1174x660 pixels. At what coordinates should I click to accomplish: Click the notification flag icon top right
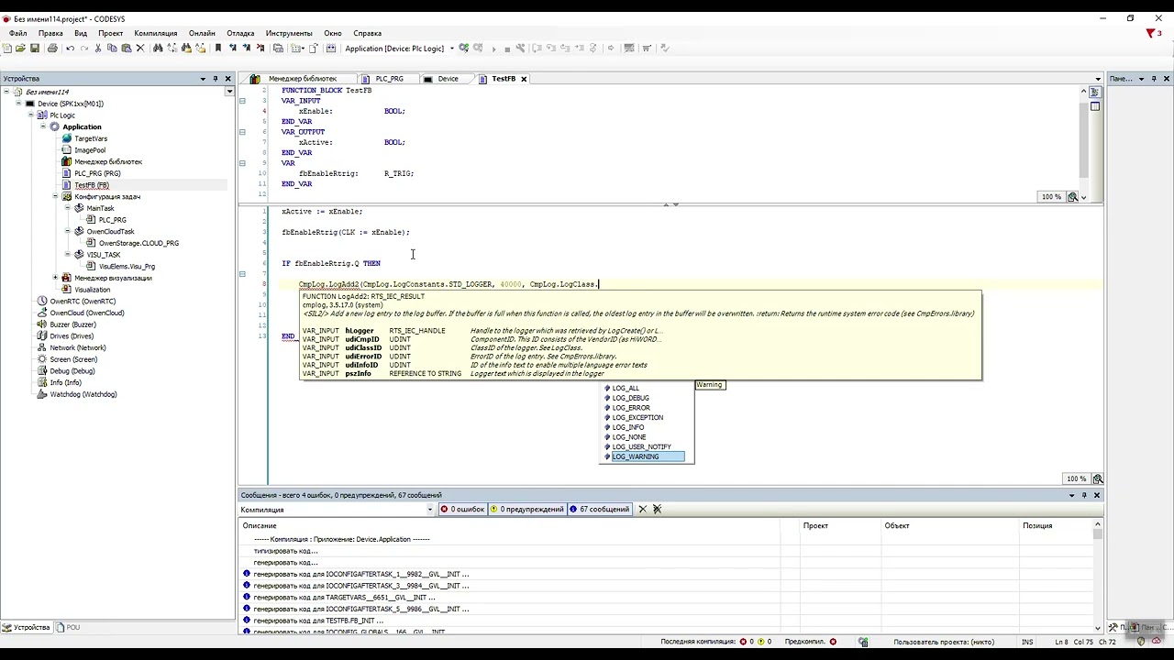[1152, 33]
